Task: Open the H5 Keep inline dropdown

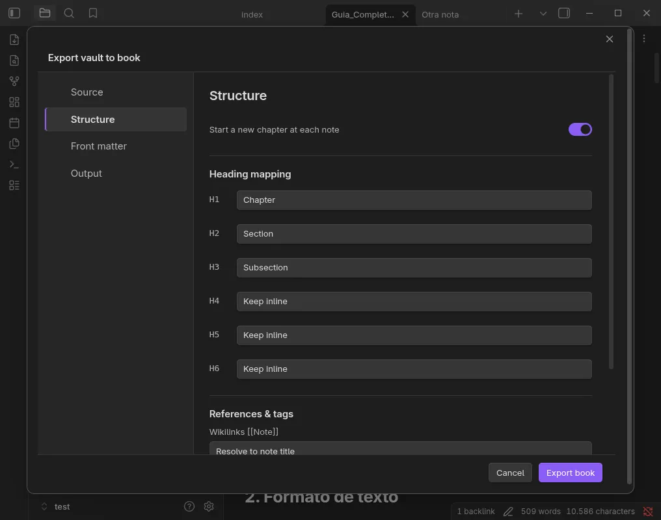Action: 414,335
